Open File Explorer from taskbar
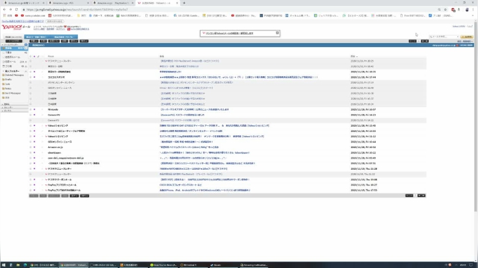Viewport: 478px width, 268px height. click(x=18, y=265)
